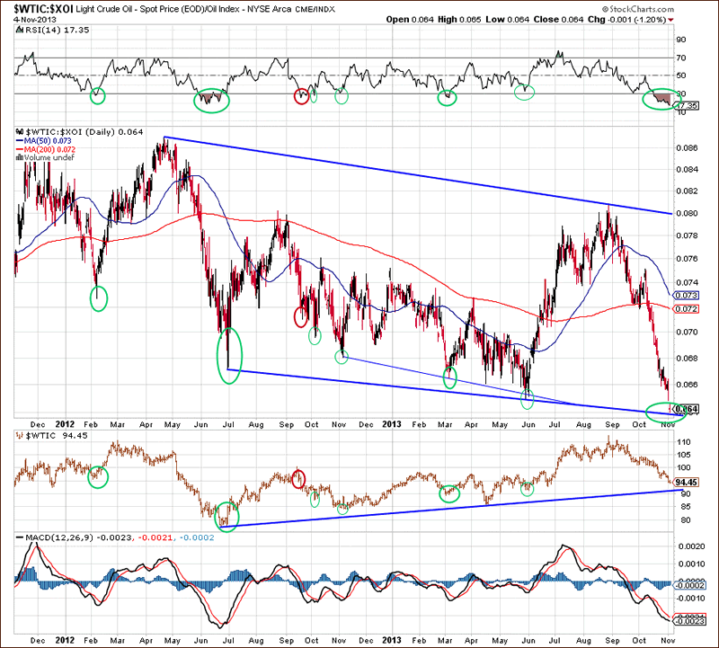Click the 0.084 price axis label
The image size is (719, 648).
tap(687, 170)
